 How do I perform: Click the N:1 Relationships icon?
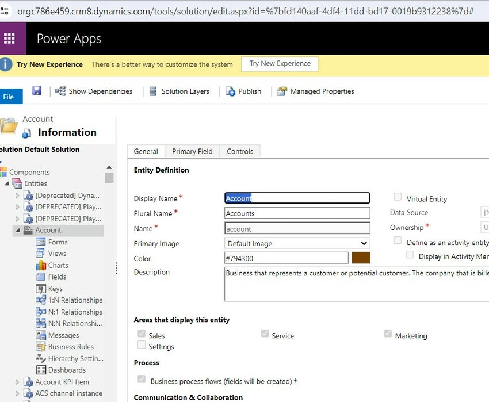tap(40, 312)
